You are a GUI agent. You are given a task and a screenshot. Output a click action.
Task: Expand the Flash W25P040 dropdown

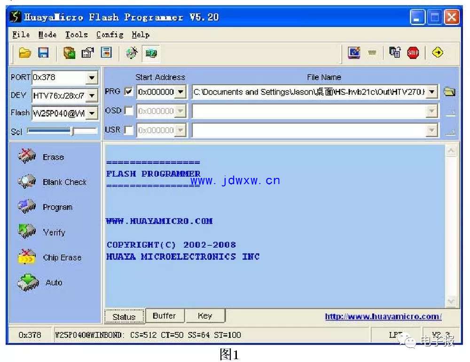[x=92, y=113]
